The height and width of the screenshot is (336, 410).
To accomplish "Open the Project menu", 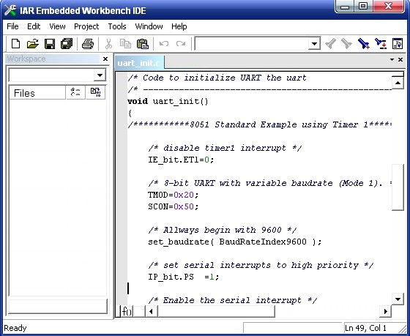I will (86, 26).
